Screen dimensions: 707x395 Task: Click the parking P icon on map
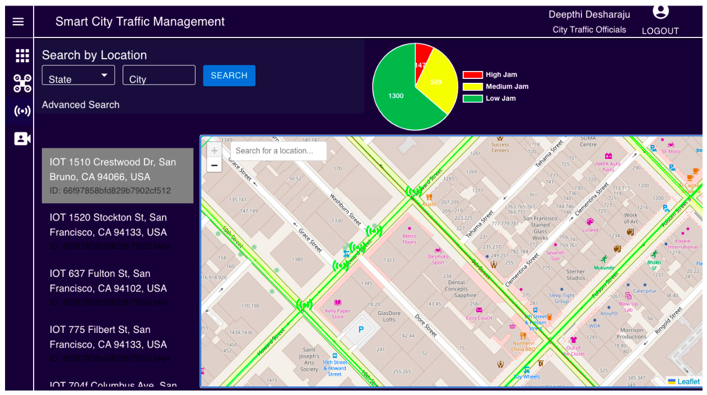coord(361,330)
